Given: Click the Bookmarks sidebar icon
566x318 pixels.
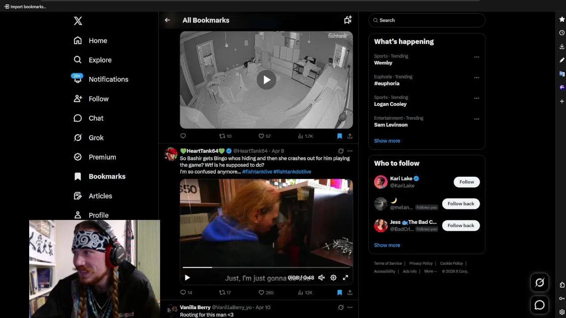Looking at the screenshot, I should [78, 177].
